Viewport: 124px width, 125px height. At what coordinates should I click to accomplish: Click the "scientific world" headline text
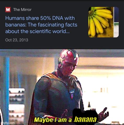[48, 31]
